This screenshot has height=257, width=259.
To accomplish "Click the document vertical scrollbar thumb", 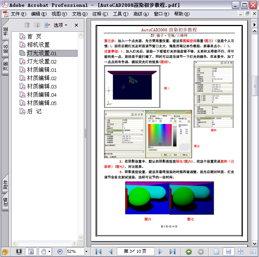I will (x=254, y=86).
